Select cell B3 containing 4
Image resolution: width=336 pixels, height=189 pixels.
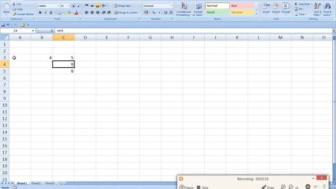pyautogui.click(x=42, y=58)
